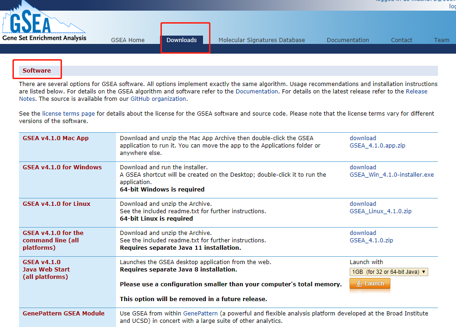The height and width of the screenshot is (327, 456).
Task: Click the 'Launch with' label
Action: click(x=366, y=262)
